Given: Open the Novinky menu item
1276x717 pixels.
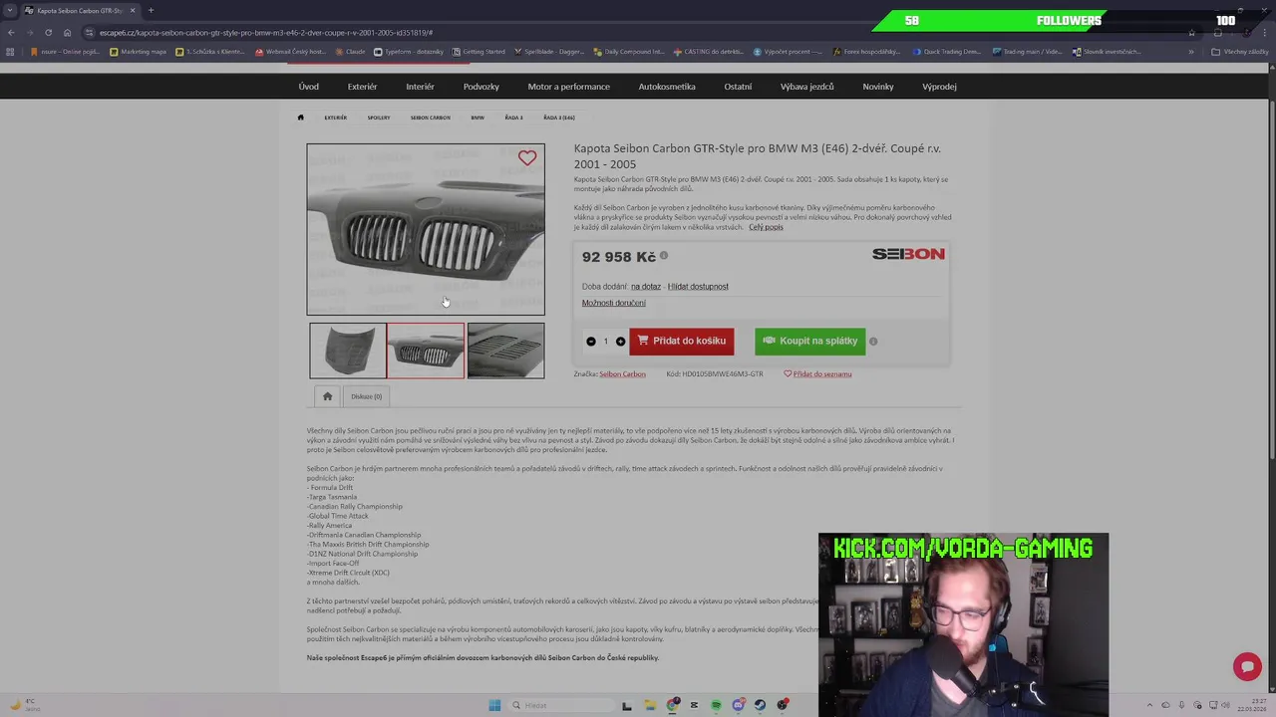Looking at the screenshot, I should [x=878, y=87].
